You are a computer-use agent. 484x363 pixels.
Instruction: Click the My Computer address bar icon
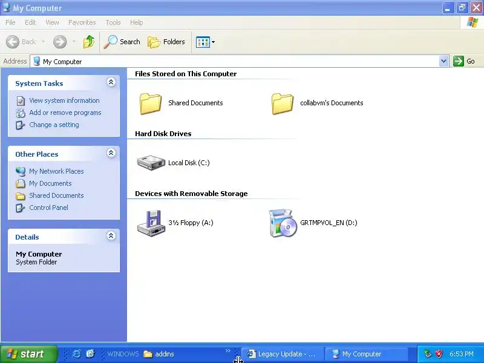(36, 61)
